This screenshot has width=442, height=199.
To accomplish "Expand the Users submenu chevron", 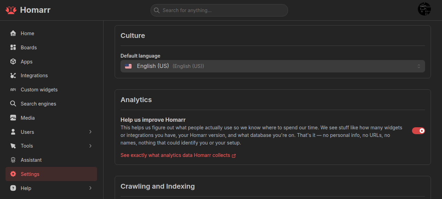I will coord(90,132).
